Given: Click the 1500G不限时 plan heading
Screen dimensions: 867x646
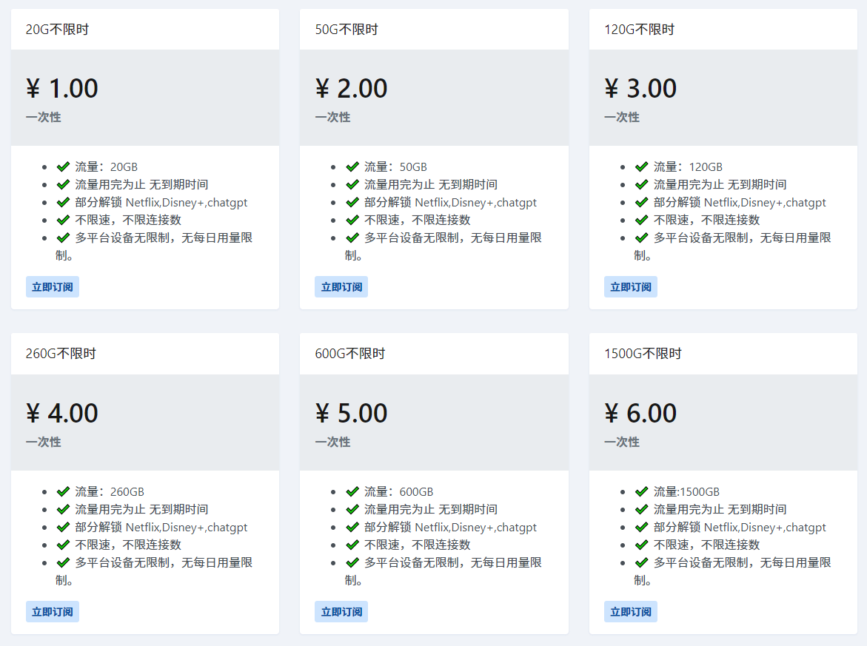Looking at the screenshot, I should pyautogui.click(x=643, y=354).
